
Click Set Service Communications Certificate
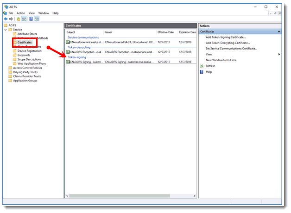231,48
